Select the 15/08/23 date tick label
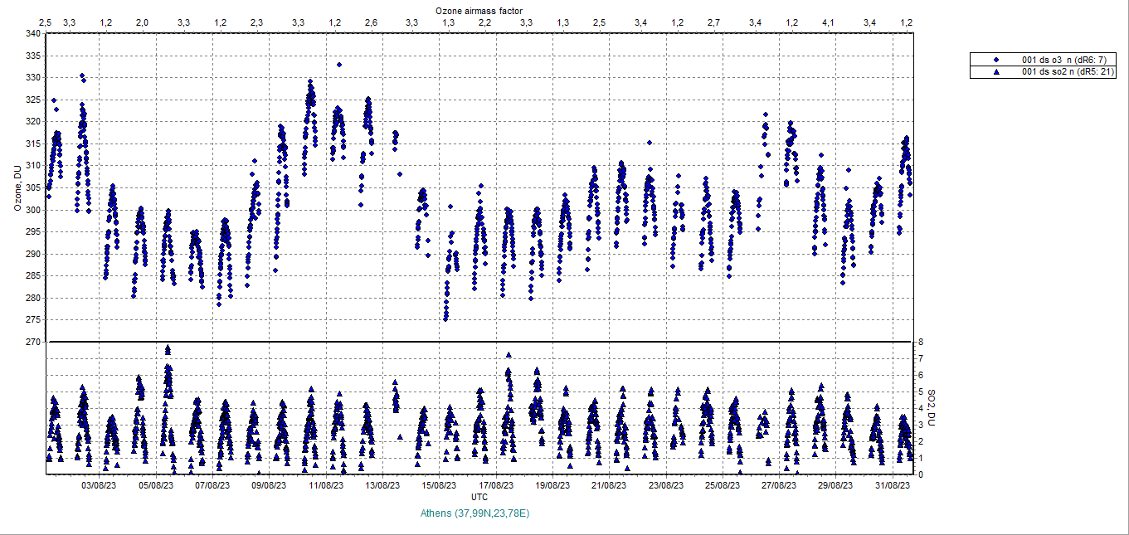The height and width of the screenshot is (535, 1129). 439,485
